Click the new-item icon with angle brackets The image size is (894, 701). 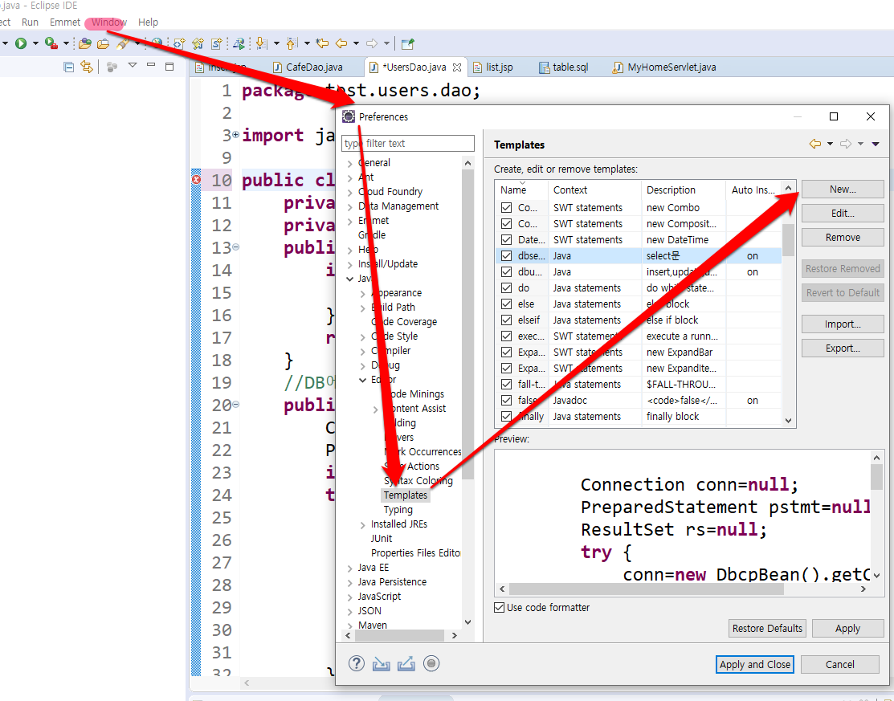coord(179,43)
